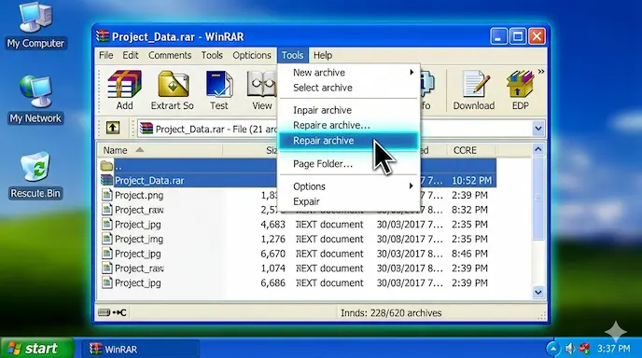The width and height of the screenshot is (642, 358).
Task: Click the security shield tray icon
Action: (x=584, y=349)
